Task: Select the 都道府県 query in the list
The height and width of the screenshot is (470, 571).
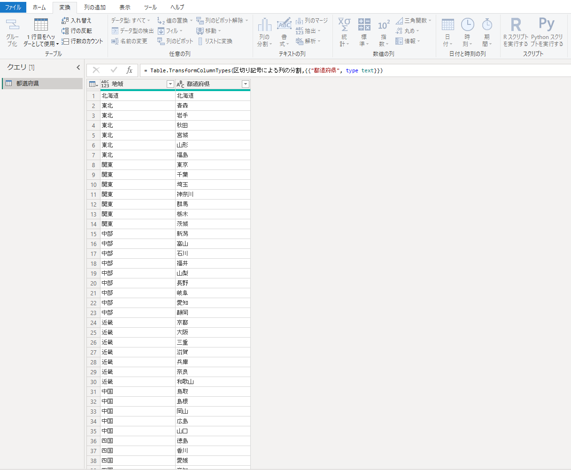Action: pyautogui.click(x=28, y=84)
